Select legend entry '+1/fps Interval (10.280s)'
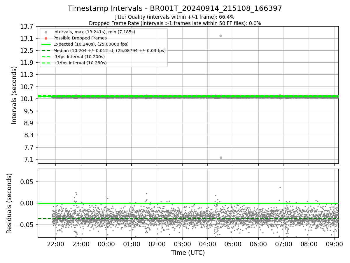350x263 pixels. (x=80, y=63)
